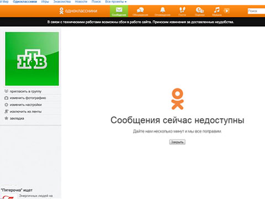Click закладка link
The image size is (265, 199).
click(17, 118)
